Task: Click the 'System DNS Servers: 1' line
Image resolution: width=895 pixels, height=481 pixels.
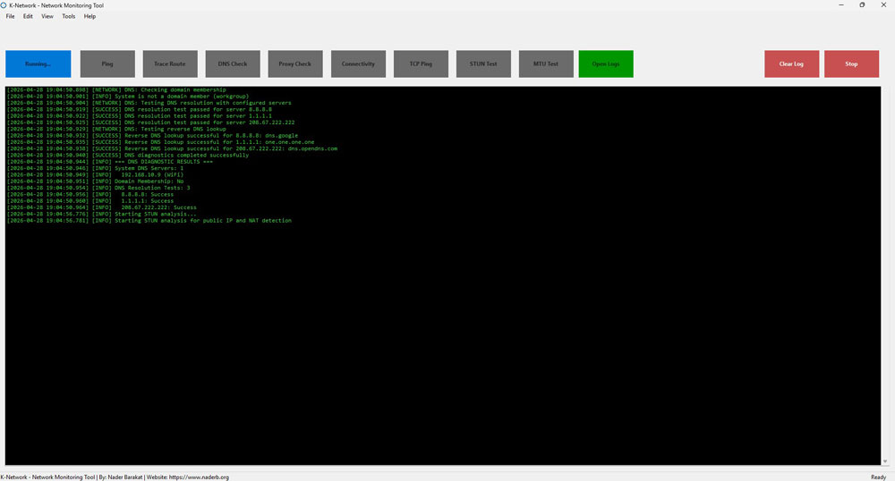Action: (96, 168)
